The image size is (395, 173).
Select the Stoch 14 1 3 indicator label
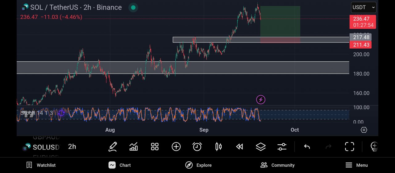tap(37, 113)
